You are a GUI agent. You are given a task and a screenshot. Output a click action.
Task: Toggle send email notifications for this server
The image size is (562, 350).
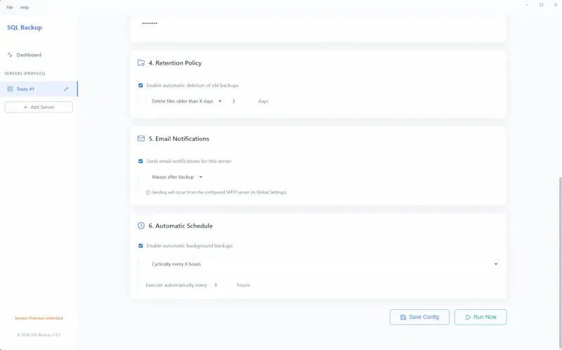click(x=140, y=161)
